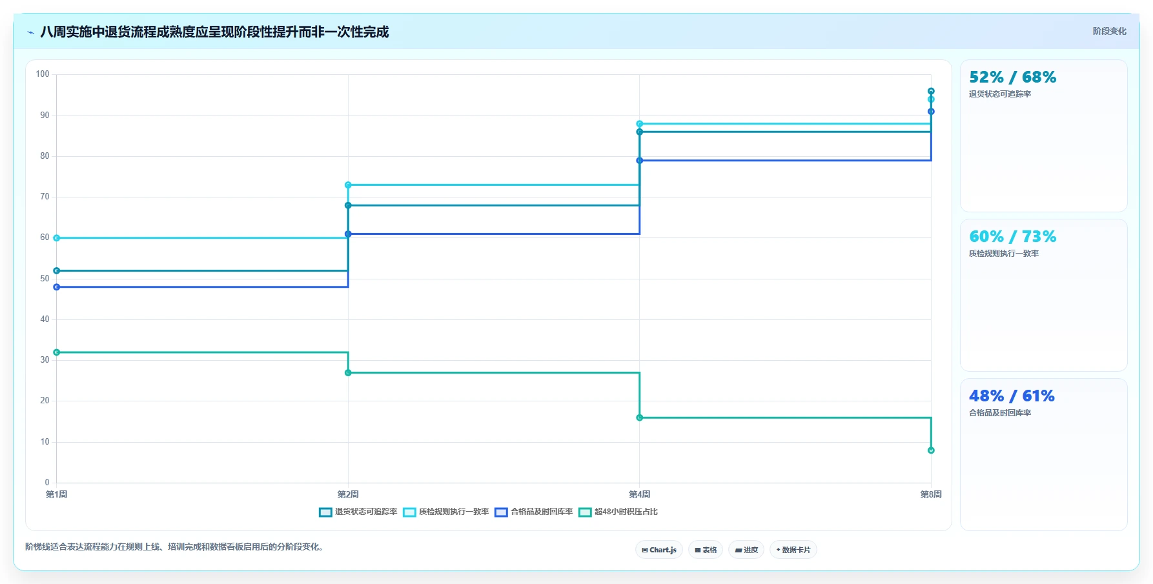This screenshot has width=1153, height=584.
Task: Click 第4周 data point at value 86
Action: [640, 132]
